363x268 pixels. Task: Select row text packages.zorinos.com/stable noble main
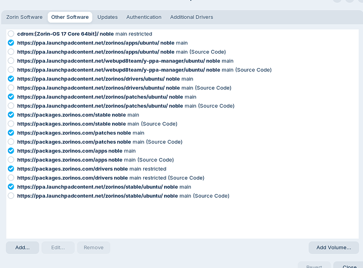(78, 115)
